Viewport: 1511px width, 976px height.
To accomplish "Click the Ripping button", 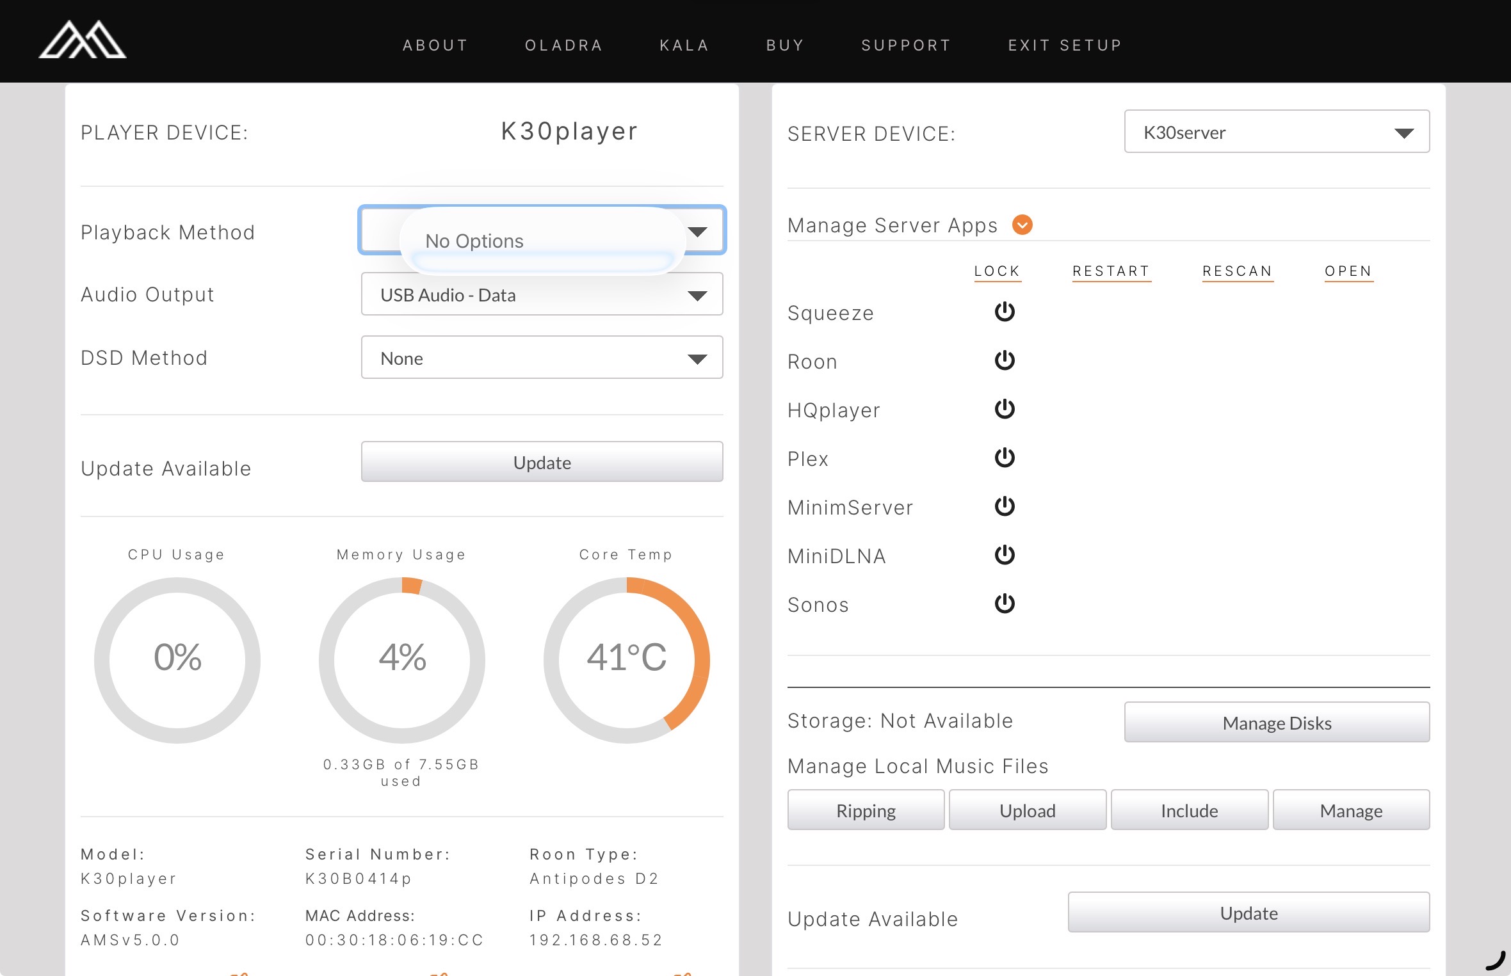I will click(x=866, y=810).
